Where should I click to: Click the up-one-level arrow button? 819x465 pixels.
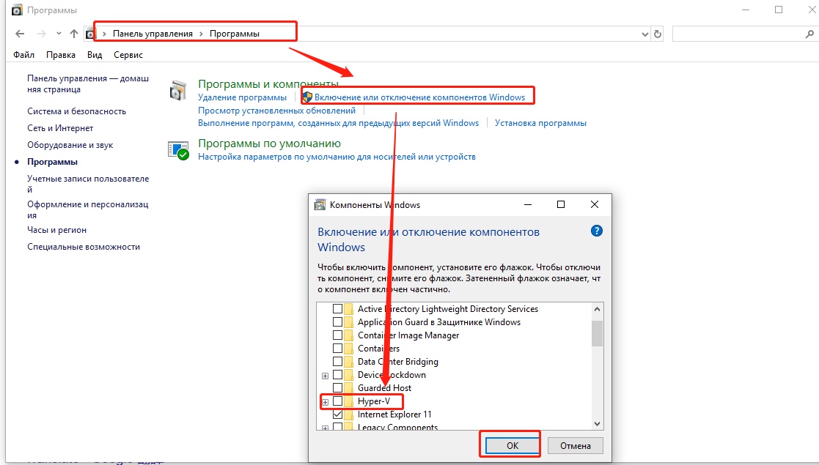[x=73, y=34]
